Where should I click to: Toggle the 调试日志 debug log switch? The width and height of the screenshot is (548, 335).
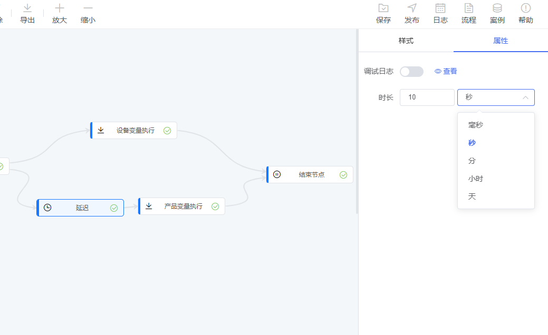411,72
